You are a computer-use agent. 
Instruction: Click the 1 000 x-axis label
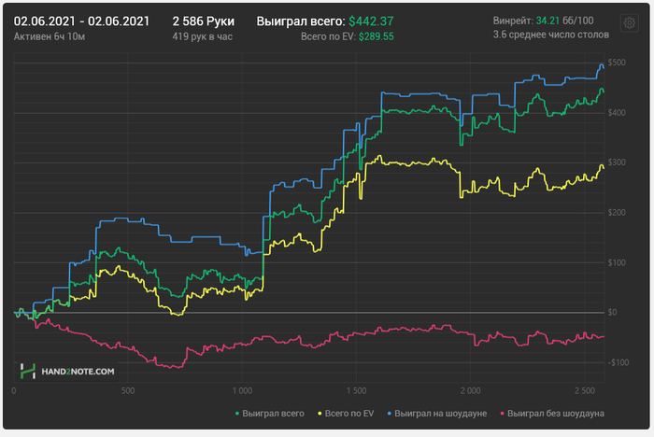click(x=242, y=390)
